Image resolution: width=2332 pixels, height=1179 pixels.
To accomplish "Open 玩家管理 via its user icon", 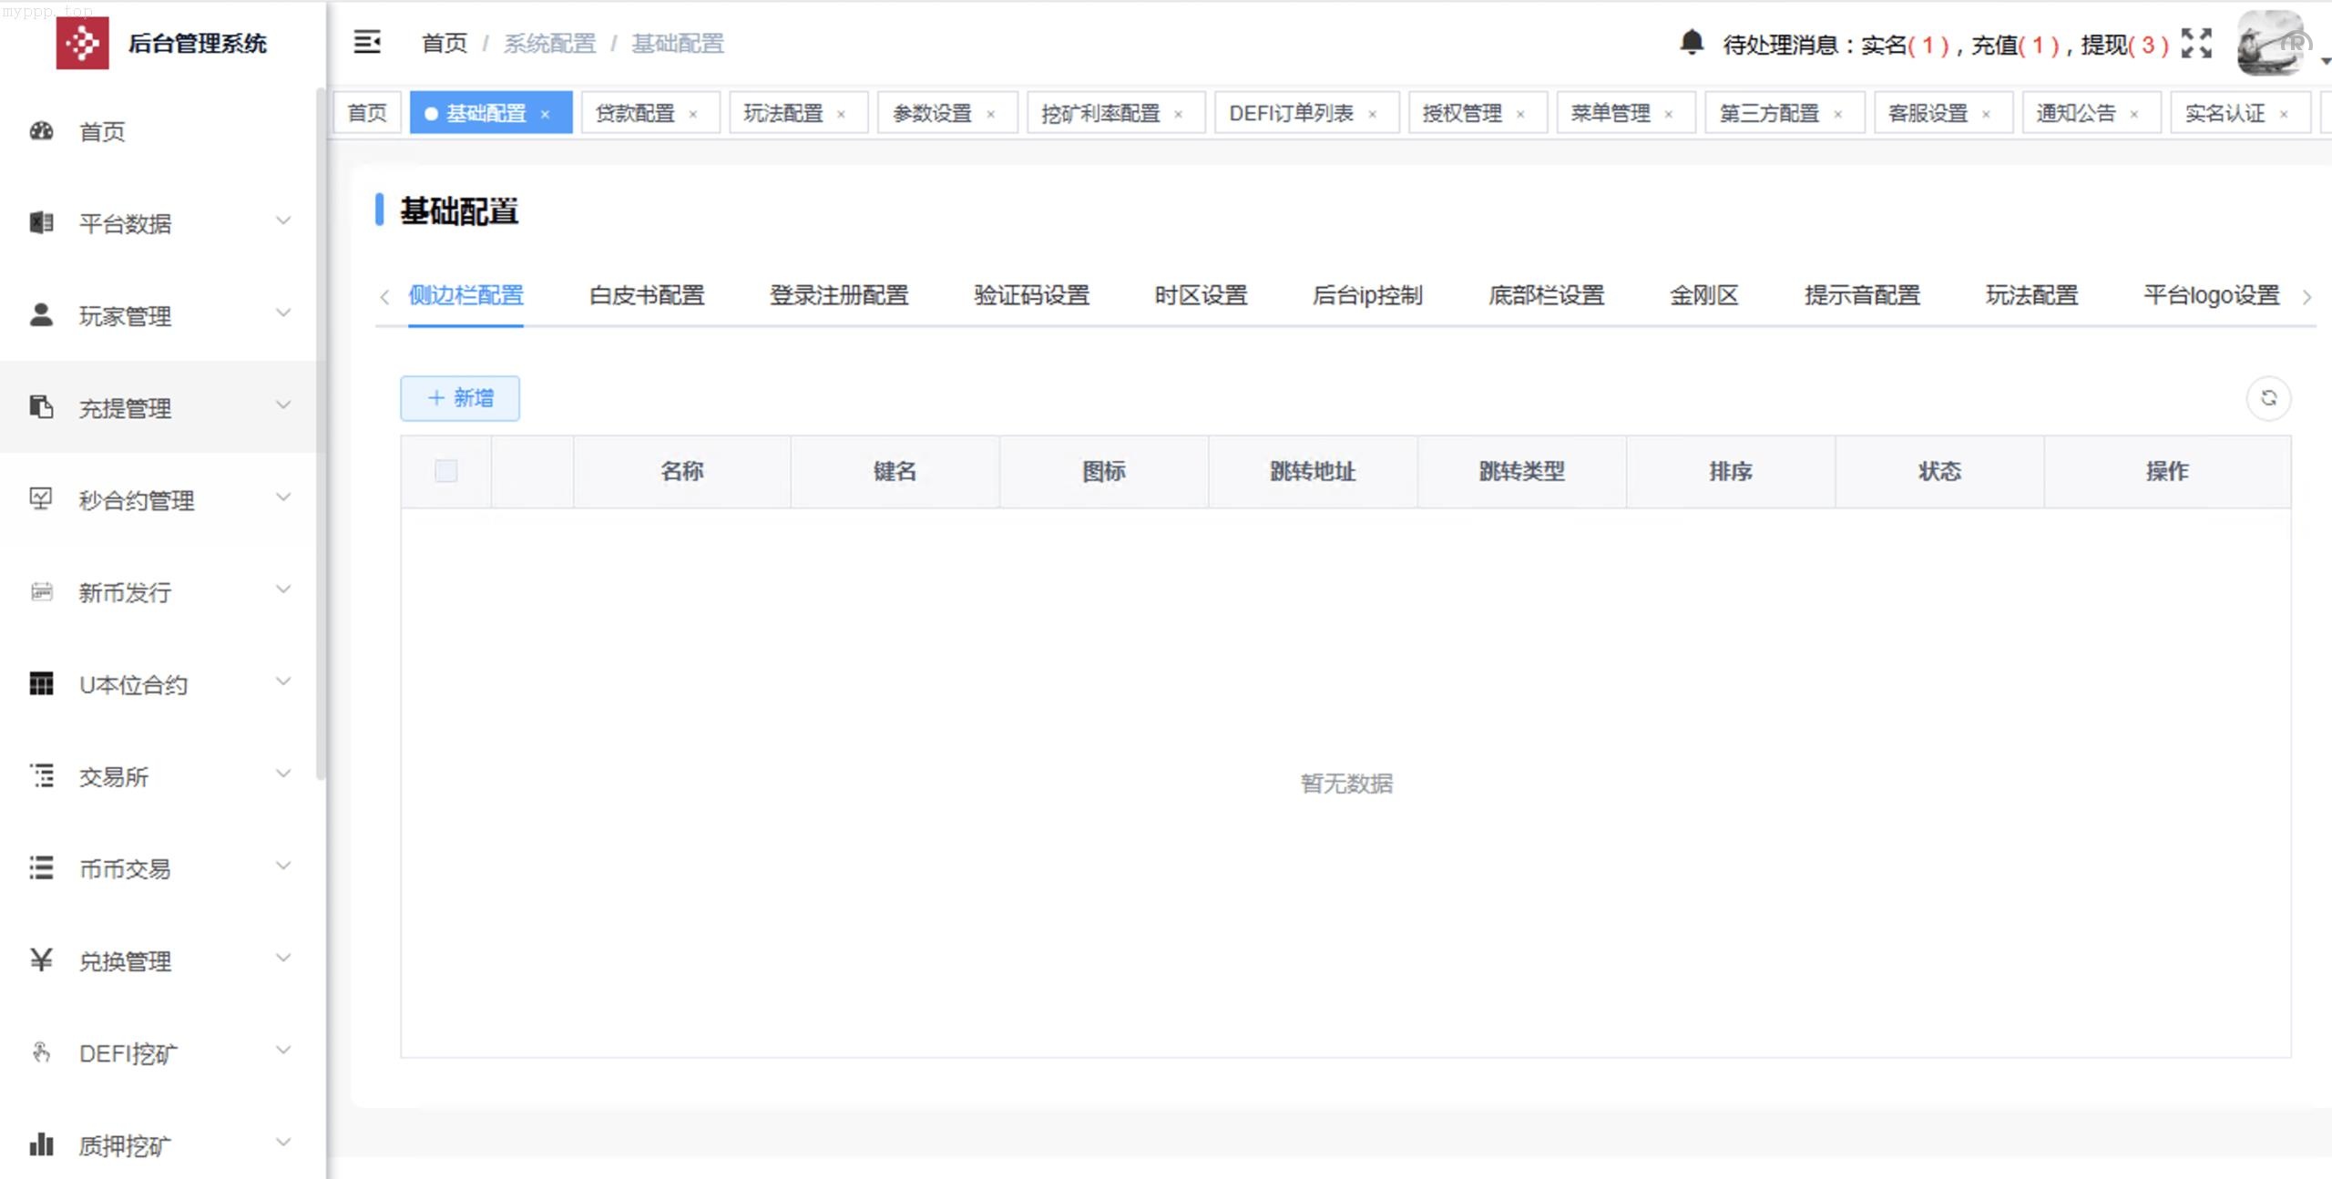I will coord(40,314).
